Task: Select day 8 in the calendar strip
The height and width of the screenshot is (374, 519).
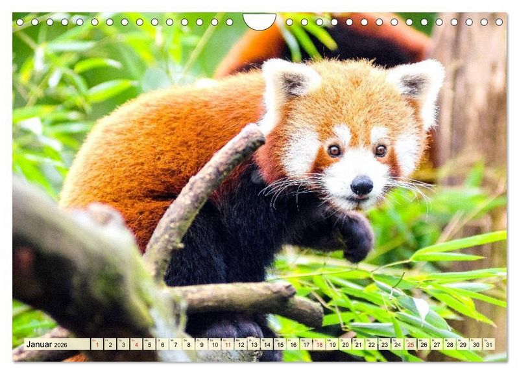Action: coord(189,344)
